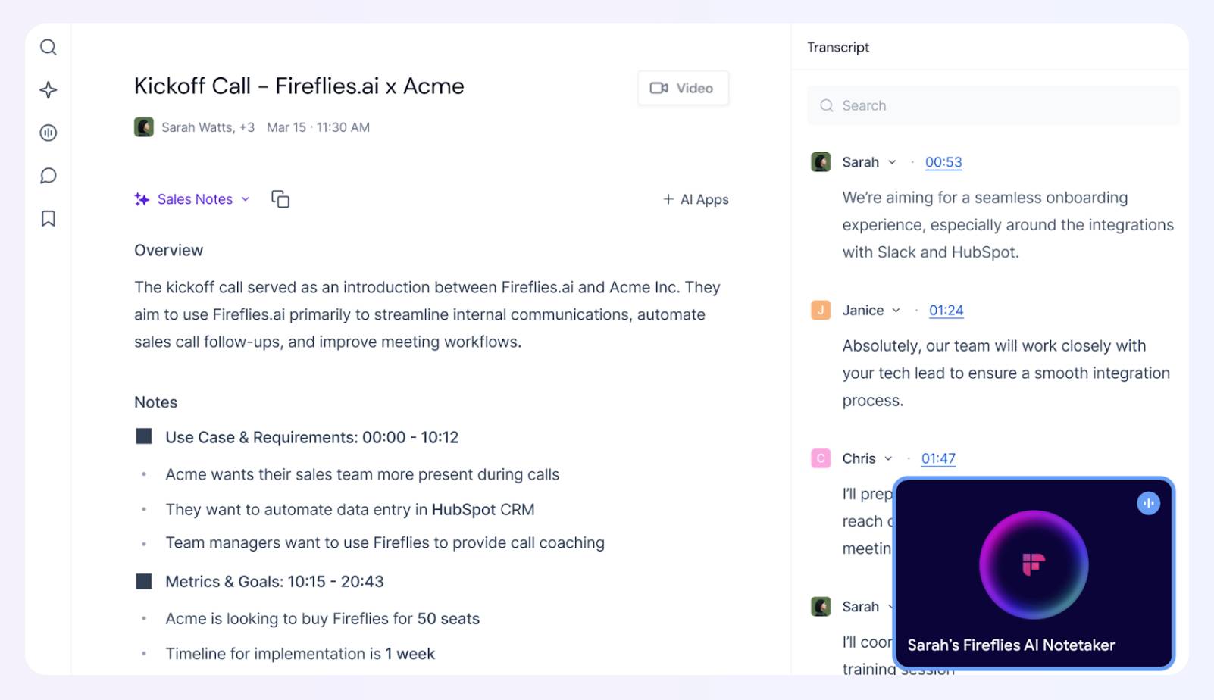Jump to timestamp 01:24
1214x700 pixels.
[946, 311]
